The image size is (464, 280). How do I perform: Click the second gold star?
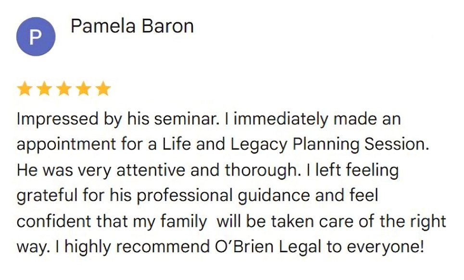click(44, 89)
